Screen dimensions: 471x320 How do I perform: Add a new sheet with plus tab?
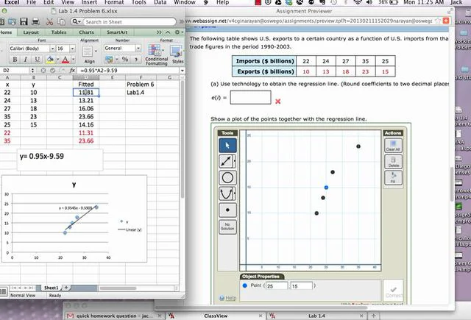coord(66,288)
